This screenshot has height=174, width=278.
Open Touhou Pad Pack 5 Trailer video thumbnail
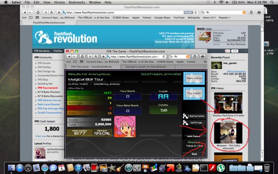[228, 103]
